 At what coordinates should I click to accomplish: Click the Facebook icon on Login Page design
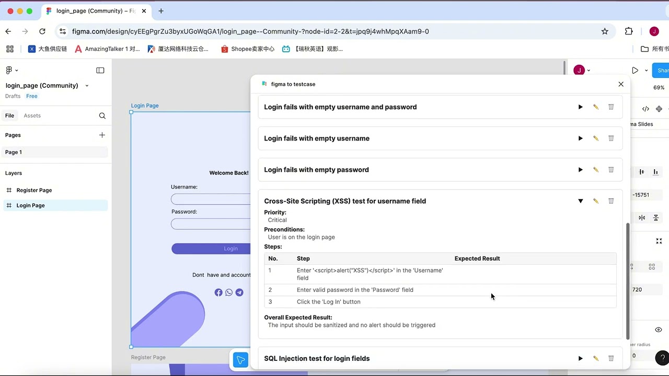(218, 292)
